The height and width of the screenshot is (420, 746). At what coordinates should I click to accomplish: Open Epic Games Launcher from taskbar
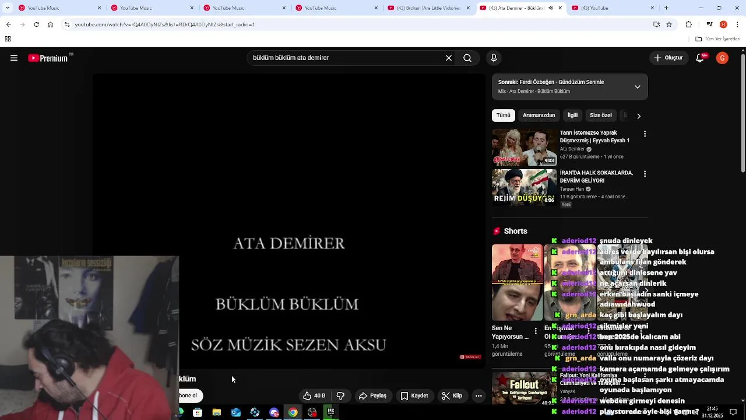331,412
